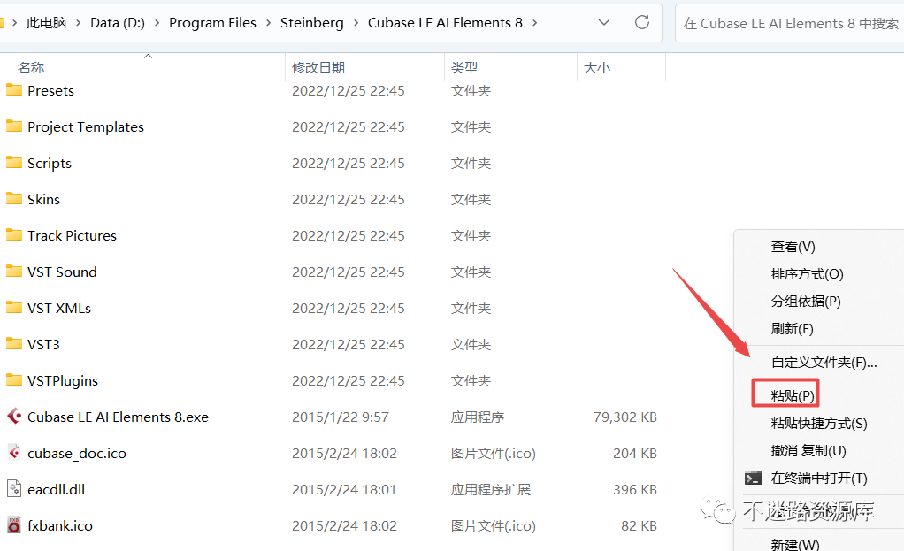904x551 pixels.
Task: Expand chevron after Steinberg breadcrumb
Action: [356, 23]
